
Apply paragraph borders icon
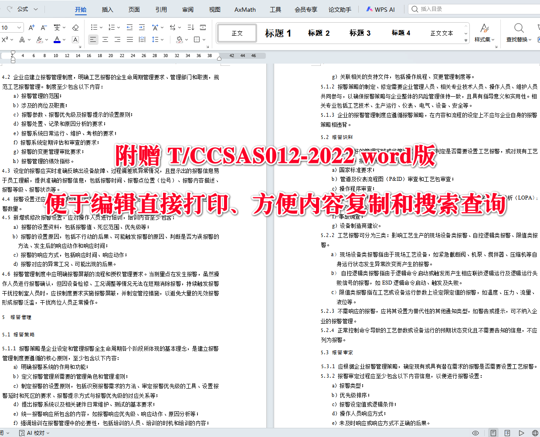197,40
